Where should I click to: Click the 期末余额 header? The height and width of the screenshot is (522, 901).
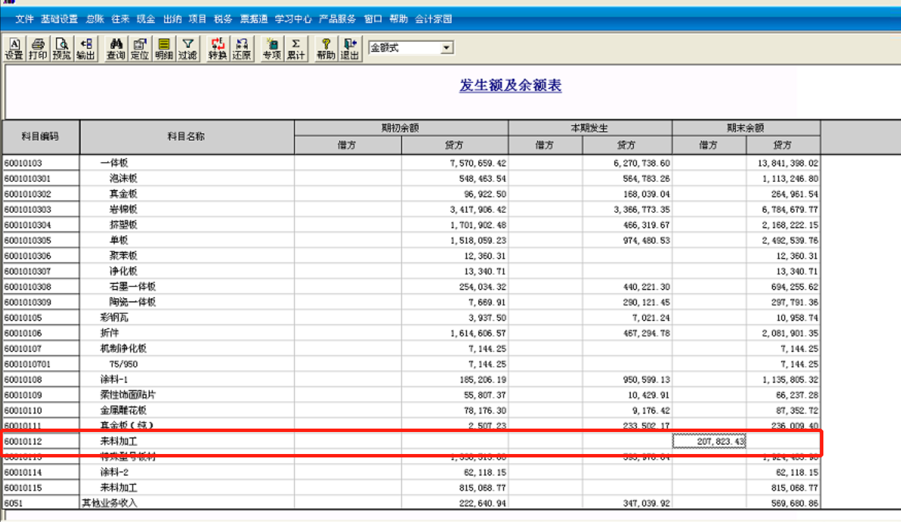coord(746,128)
